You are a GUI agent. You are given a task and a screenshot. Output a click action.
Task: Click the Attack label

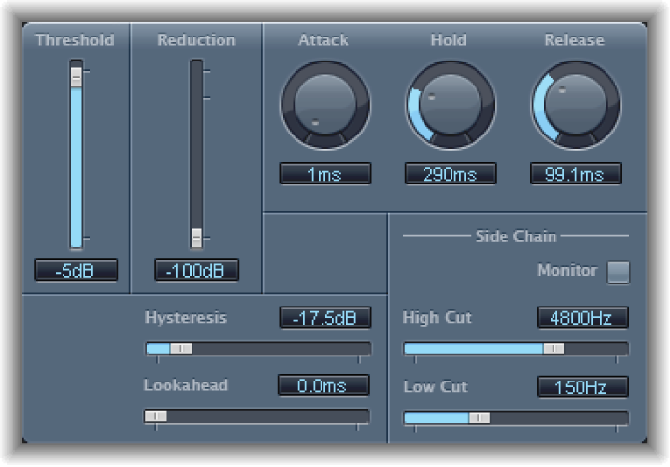click(323, 40)
